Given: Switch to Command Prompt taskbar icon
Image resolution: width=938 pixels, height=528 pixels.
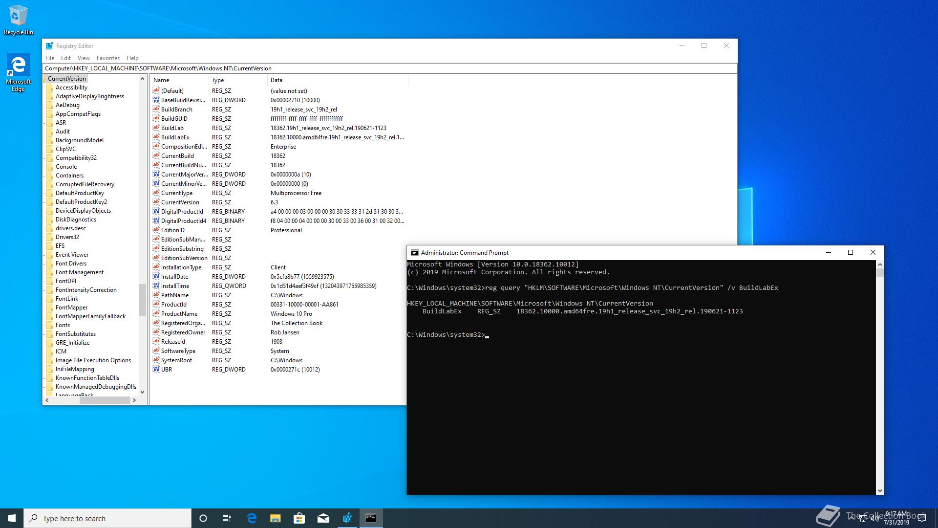Looking at the screenshot, I should click(x=371, y=518).
